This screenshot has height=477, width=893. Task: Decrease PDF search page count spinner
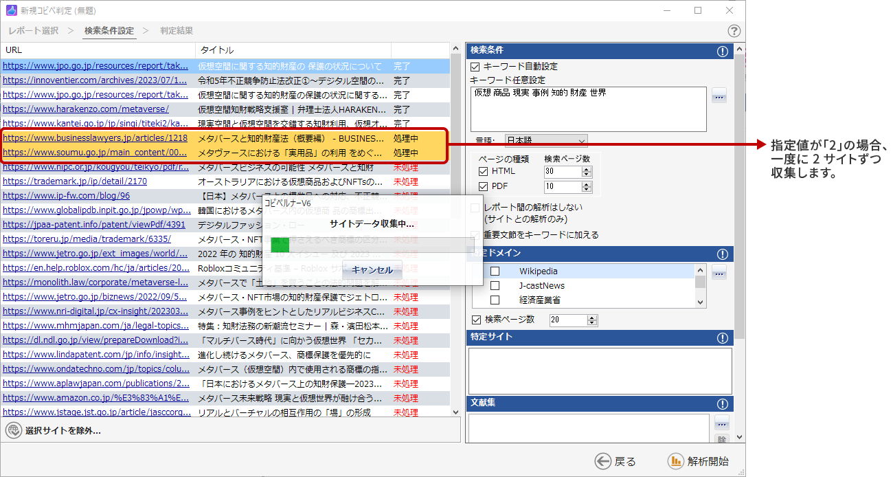tap(586, 189)
